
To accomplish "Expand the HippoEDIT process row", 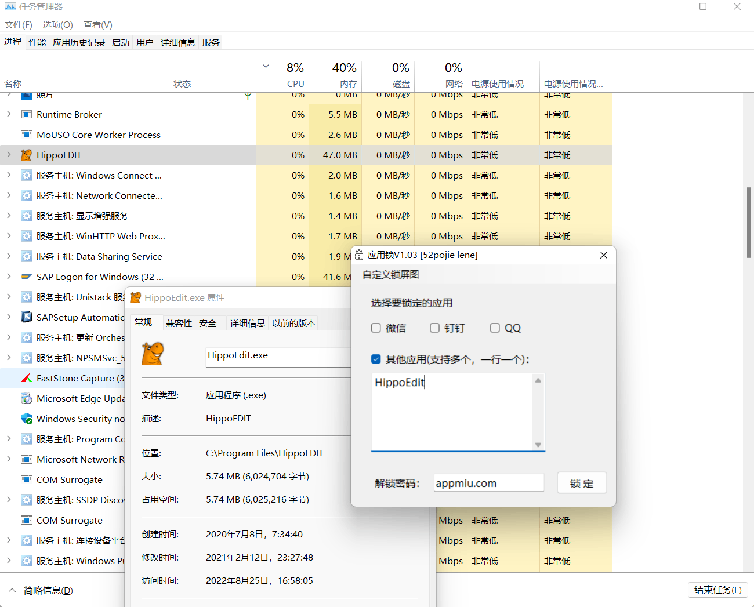I will (9, 155).
